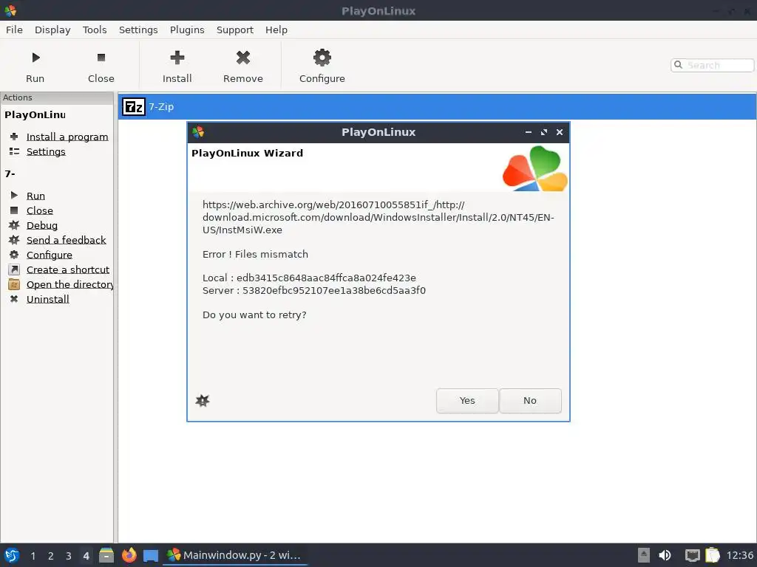The width and height of the screenshot is (757, 567).
Task: Click the Configure gear icon in toolbar
Action: [322, 58]
